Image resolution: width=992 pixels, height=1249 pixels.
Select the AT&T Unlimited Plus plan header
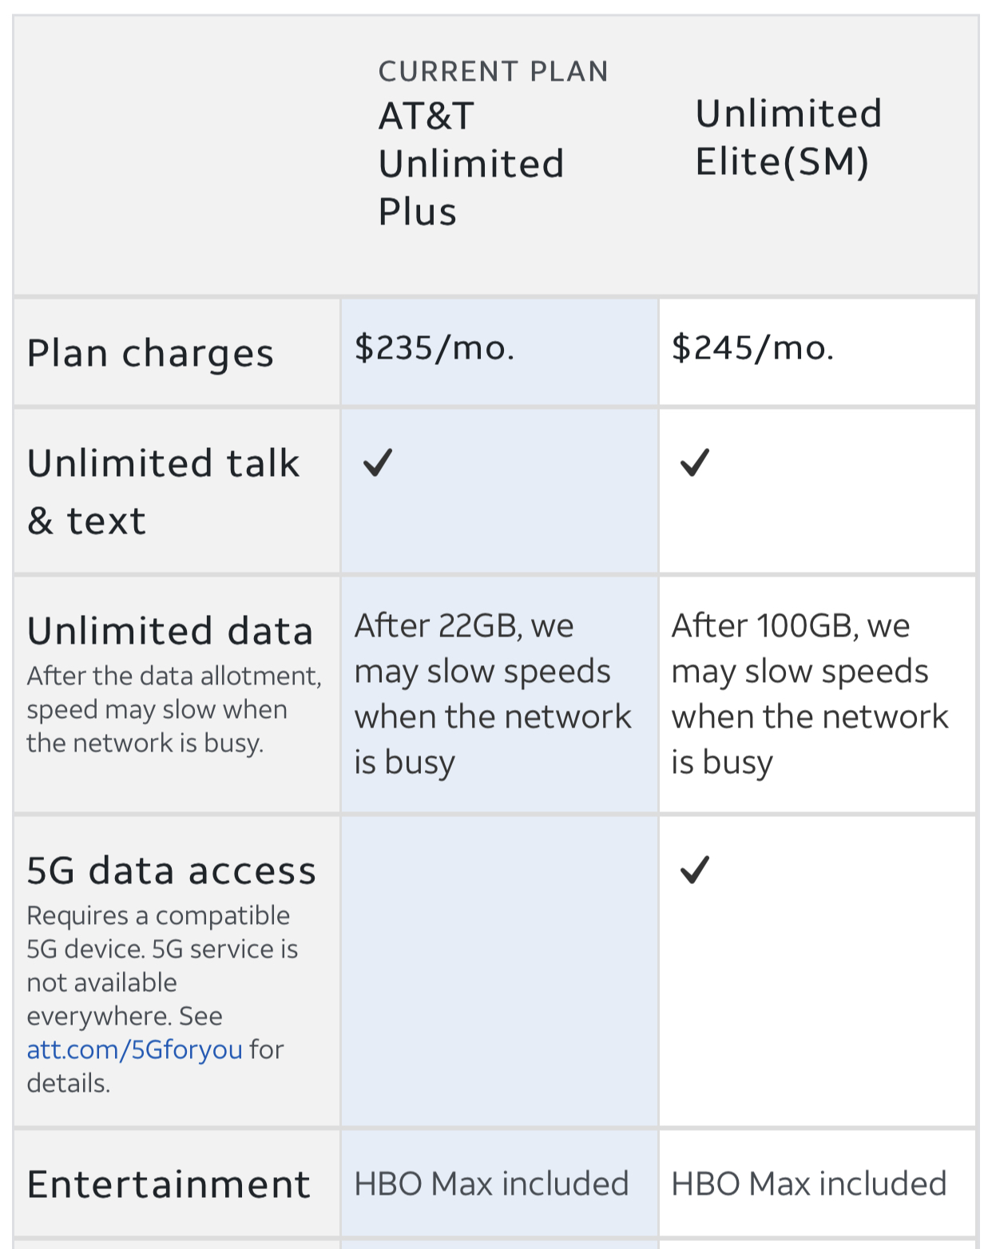(471, 164)
